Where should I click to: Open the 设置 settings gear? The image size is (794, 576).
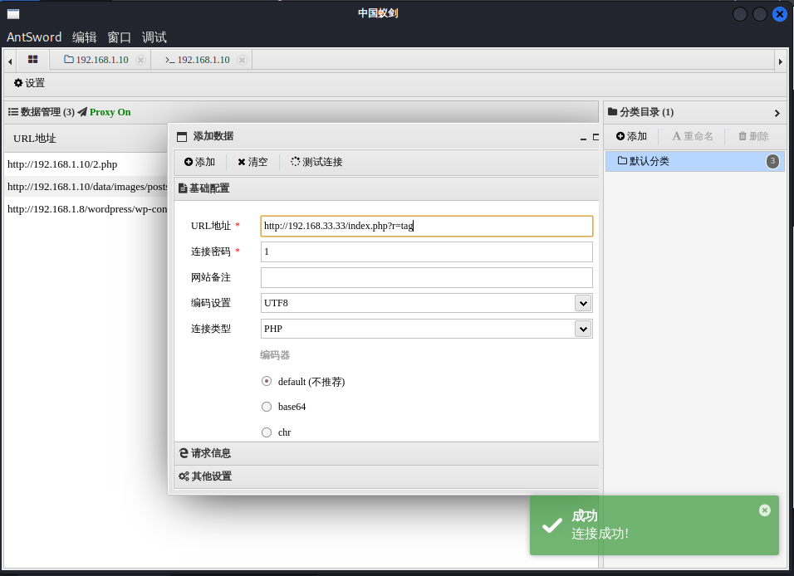29,83
